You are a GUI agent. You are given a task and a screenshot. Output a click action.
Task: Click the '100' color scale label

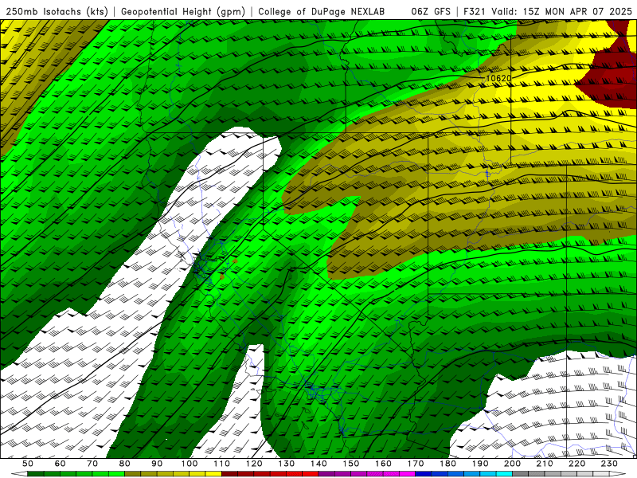(190, 464)
